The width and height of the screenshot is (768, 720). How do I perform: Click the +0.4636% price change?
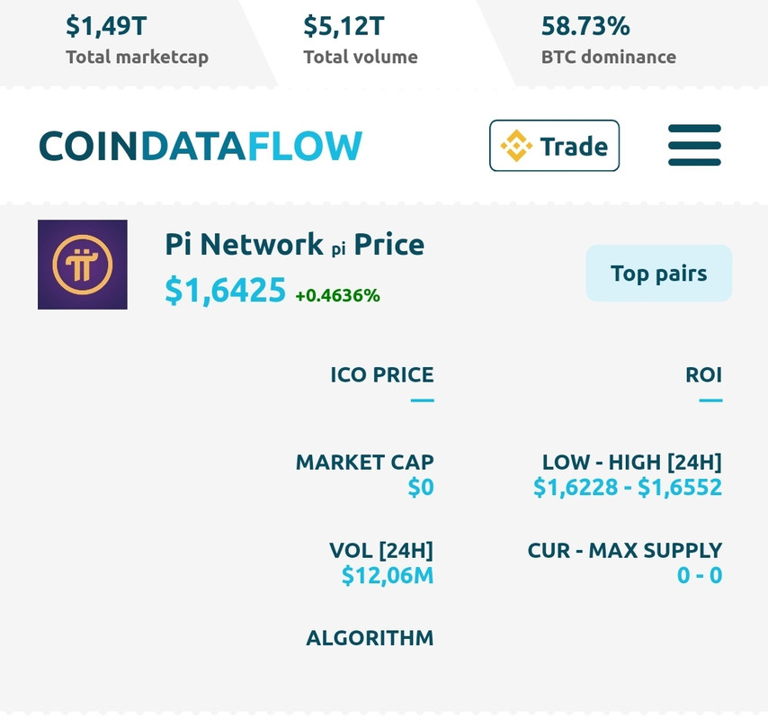pos(337,295)
